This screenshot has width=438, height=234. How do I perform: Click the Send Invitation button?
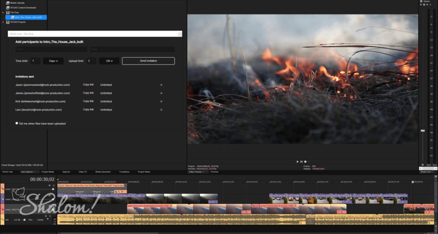[148, 61]
